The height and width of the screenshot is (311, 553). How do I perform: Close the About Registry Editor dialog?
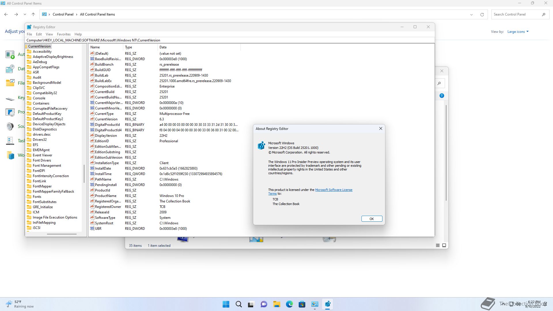381,128
